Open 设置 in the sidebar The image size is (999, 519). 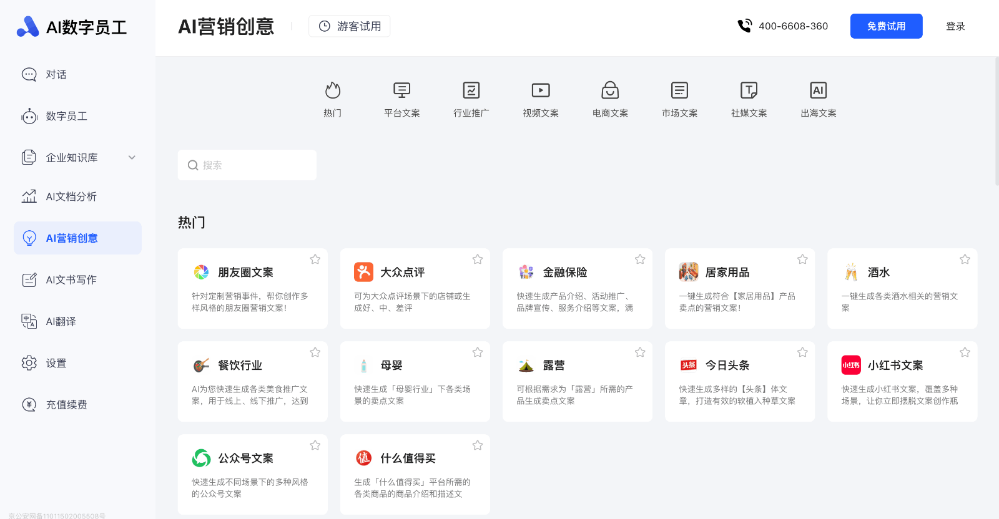[x=77, y=363]
